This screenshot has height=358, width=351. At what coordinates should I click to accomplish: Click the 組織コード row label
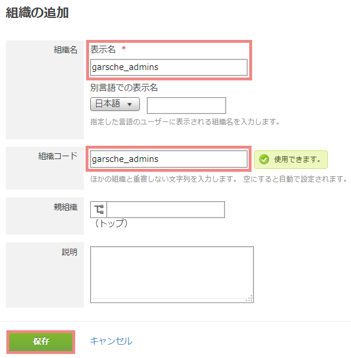click(58, 156)
